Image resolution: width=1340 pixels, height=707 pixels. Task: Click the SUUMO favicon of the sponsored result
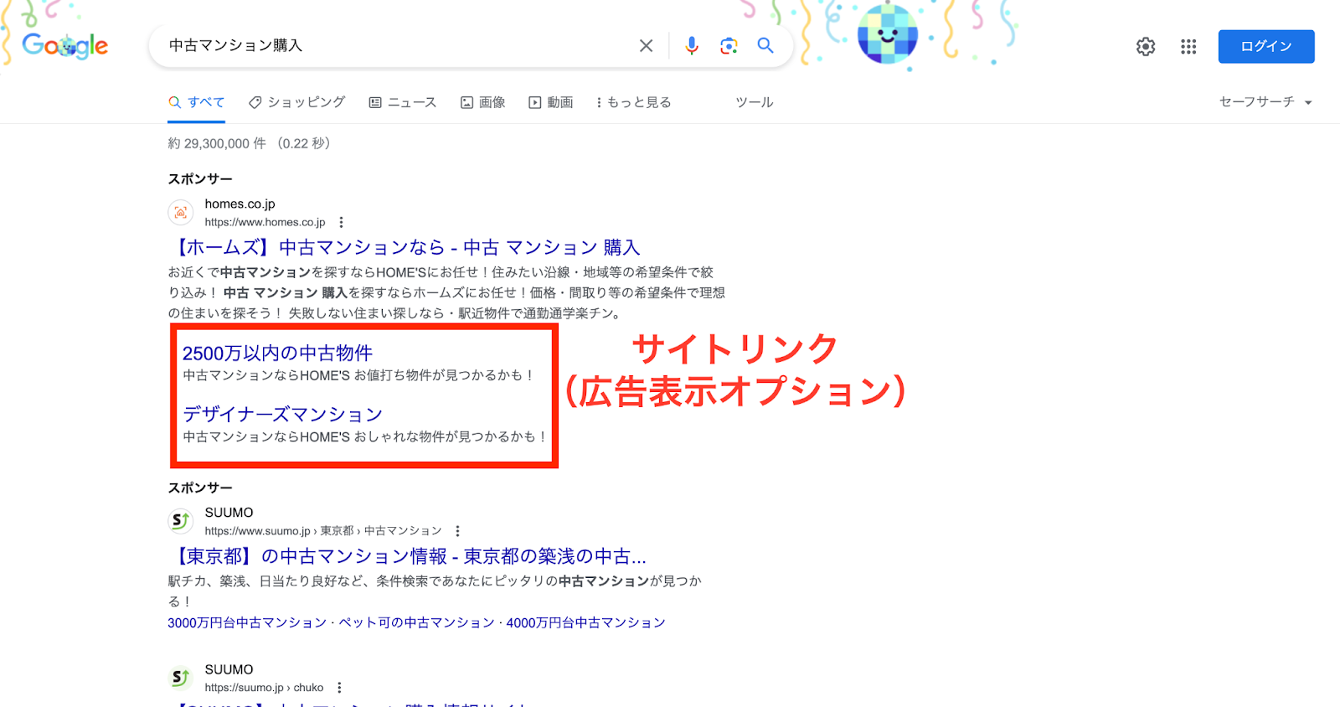coord(181,522)
